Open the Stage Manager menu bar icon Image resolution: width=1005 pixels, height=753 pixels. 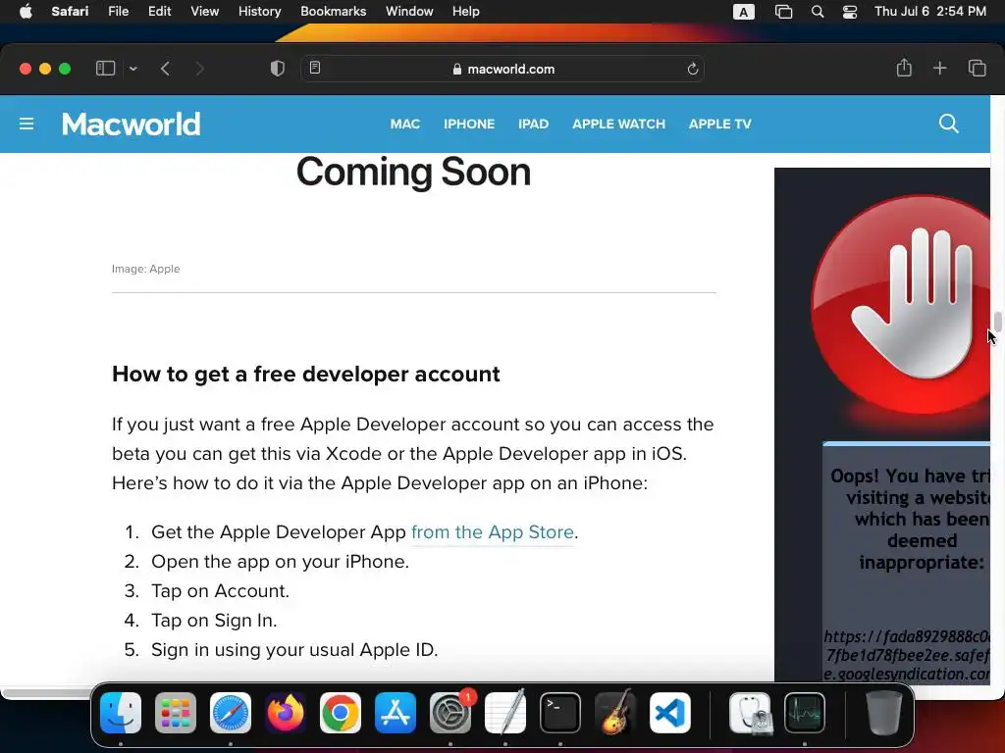[783, 12]
